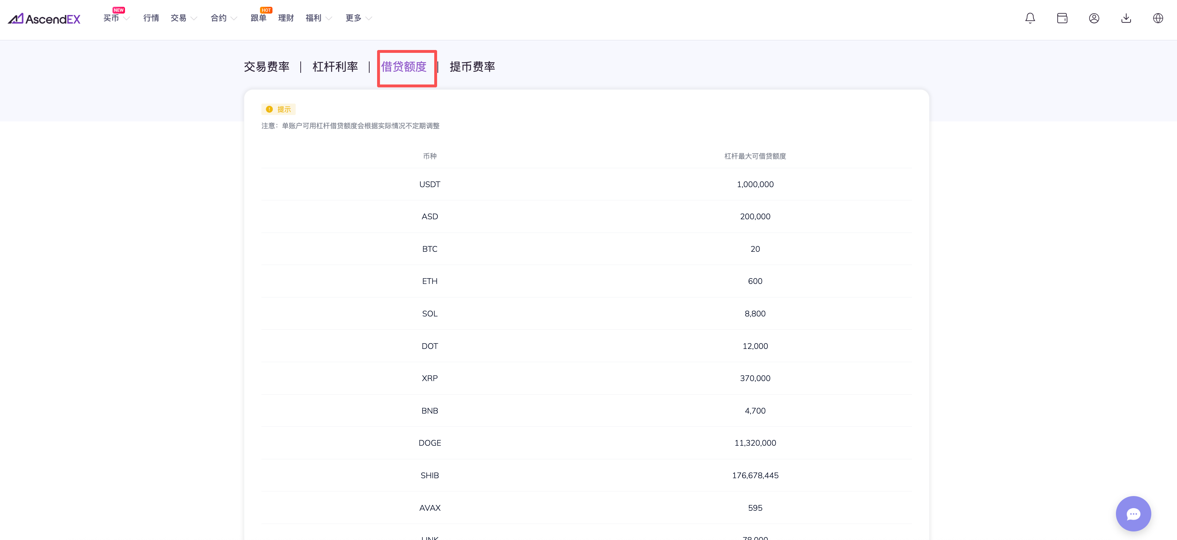The image size is (1177, 540).
Task: Open the 跟单 copy trading link
Action: tap(258, 18)
